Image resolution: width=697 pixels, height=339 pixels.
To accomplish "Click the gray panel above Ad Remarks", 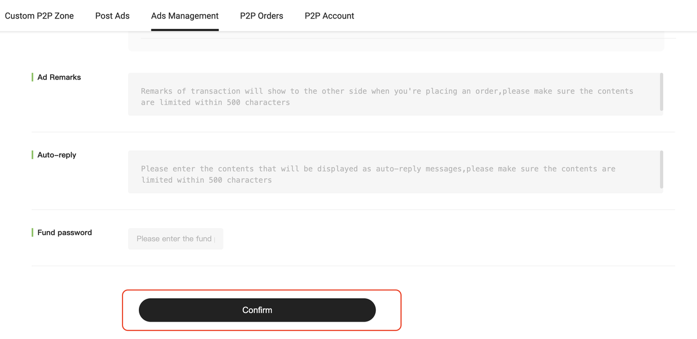I will pyautogui.click(x=396, y=45).
